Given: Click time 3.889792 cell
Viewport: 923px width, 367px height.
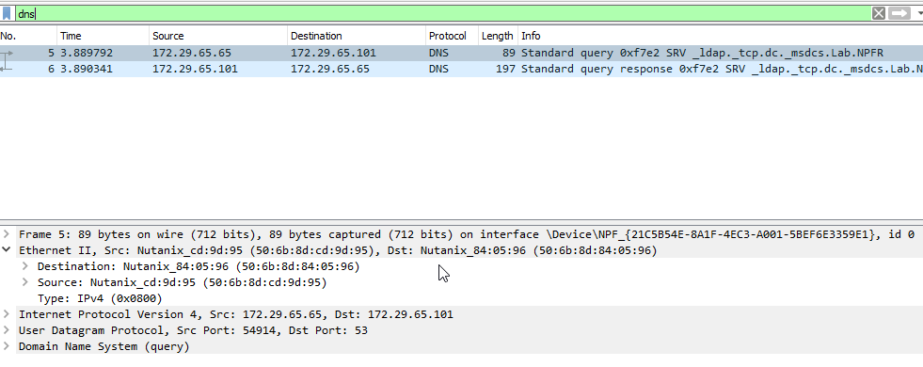Looking at the screenshot, I should click(87, 53).
